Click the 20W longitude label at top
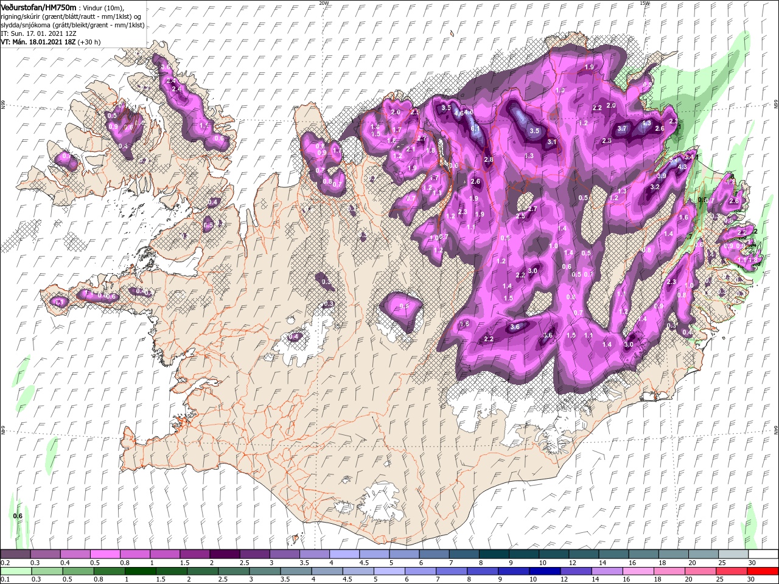The width and height of the screenshot is (779, 584). (324, 2)
